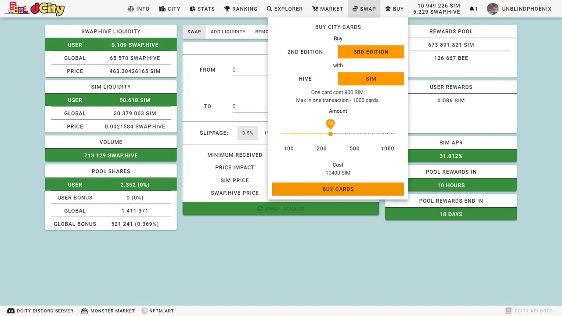The image size is (562, 316).
Task: Click the SIM and SWAP.HIVE balance
Action: point(436,9)
